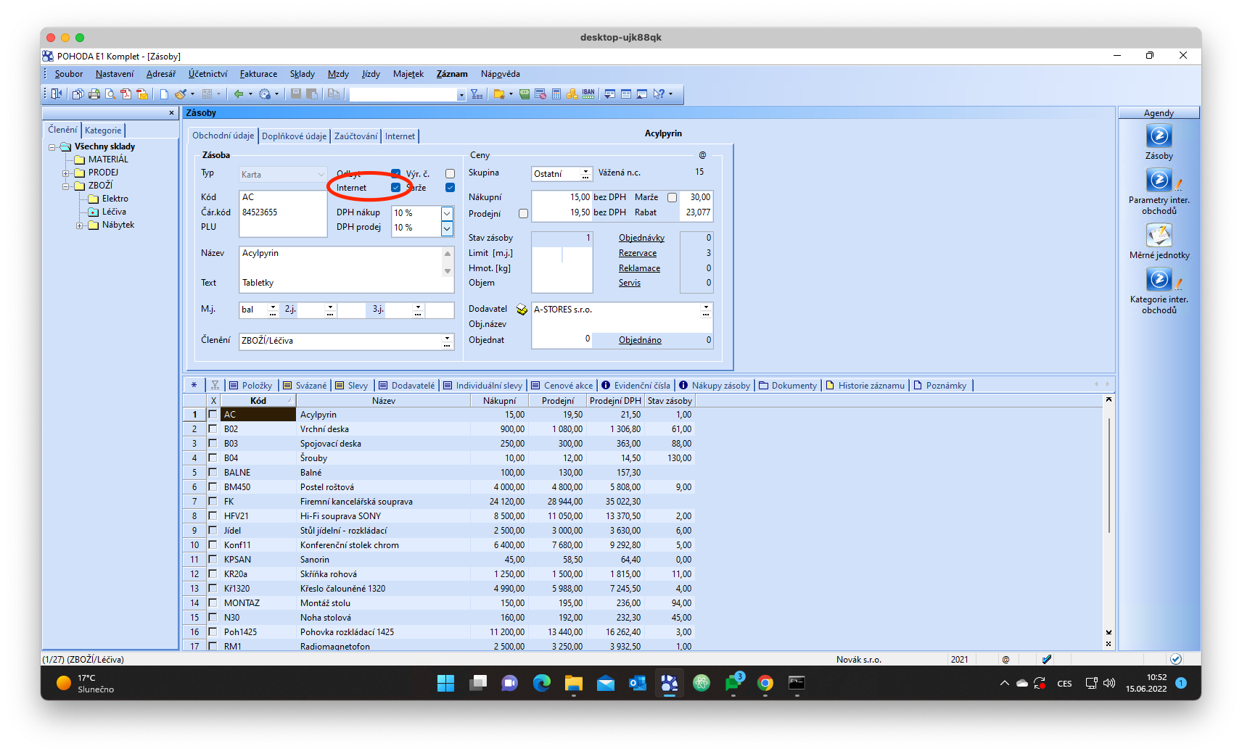Click into the Čár.kód input field

(282, 212)
